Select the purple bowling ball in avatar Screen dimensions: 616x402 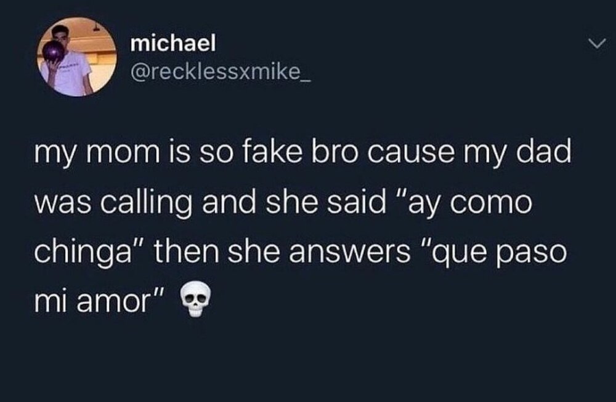[55, 52]
